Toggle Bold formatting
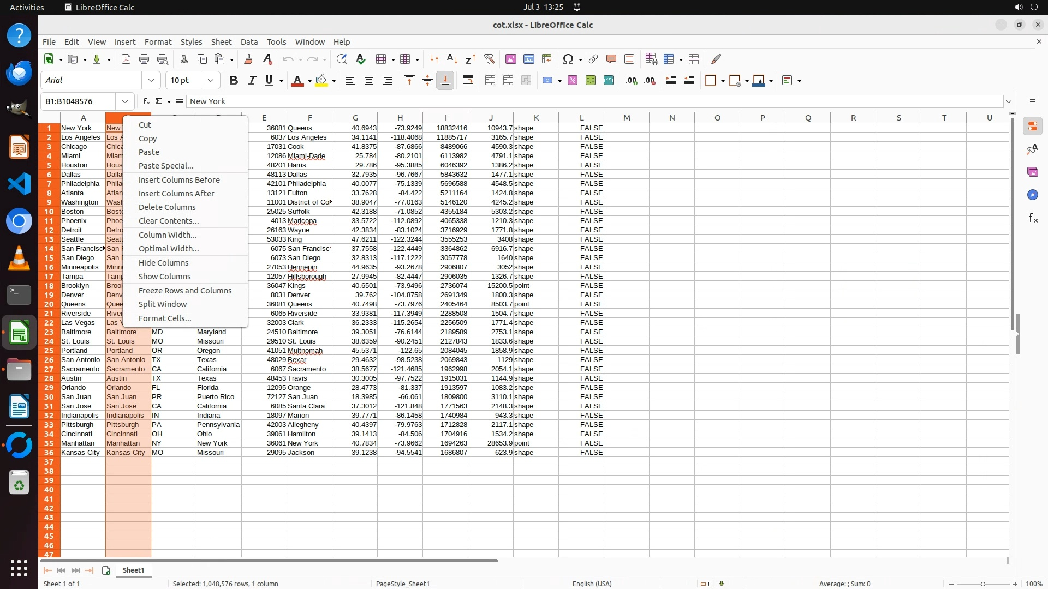Screen dimensions: 1048x589 pyautogui.click(x=234, y=80)
